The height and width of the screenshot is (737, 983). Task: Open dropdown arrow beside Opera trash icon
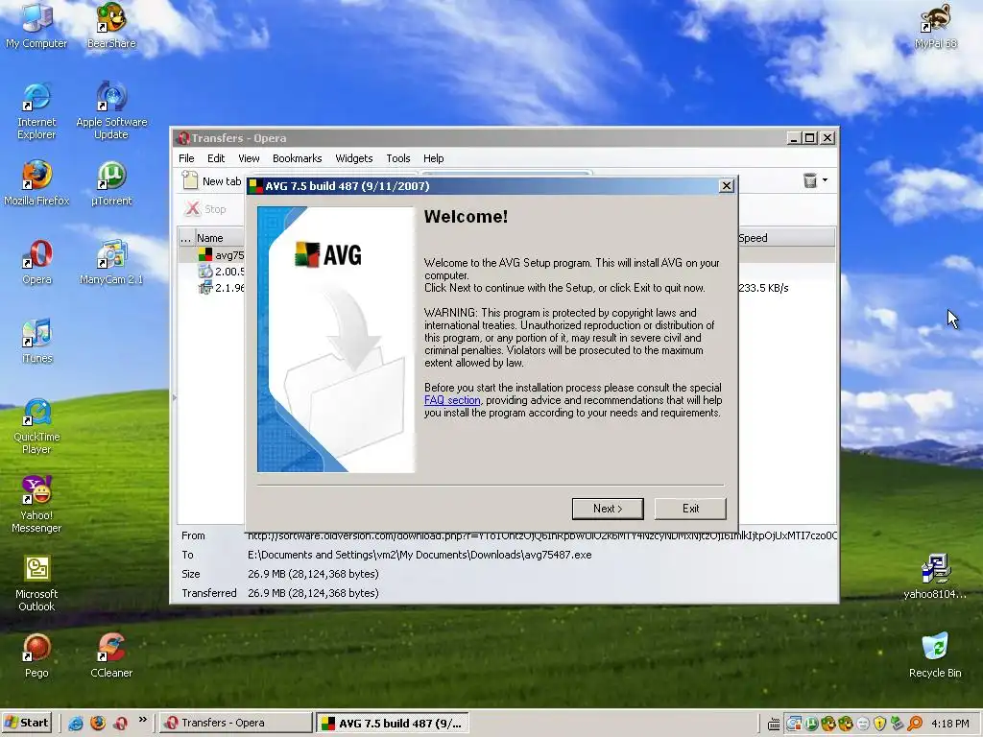pos(825,180)
